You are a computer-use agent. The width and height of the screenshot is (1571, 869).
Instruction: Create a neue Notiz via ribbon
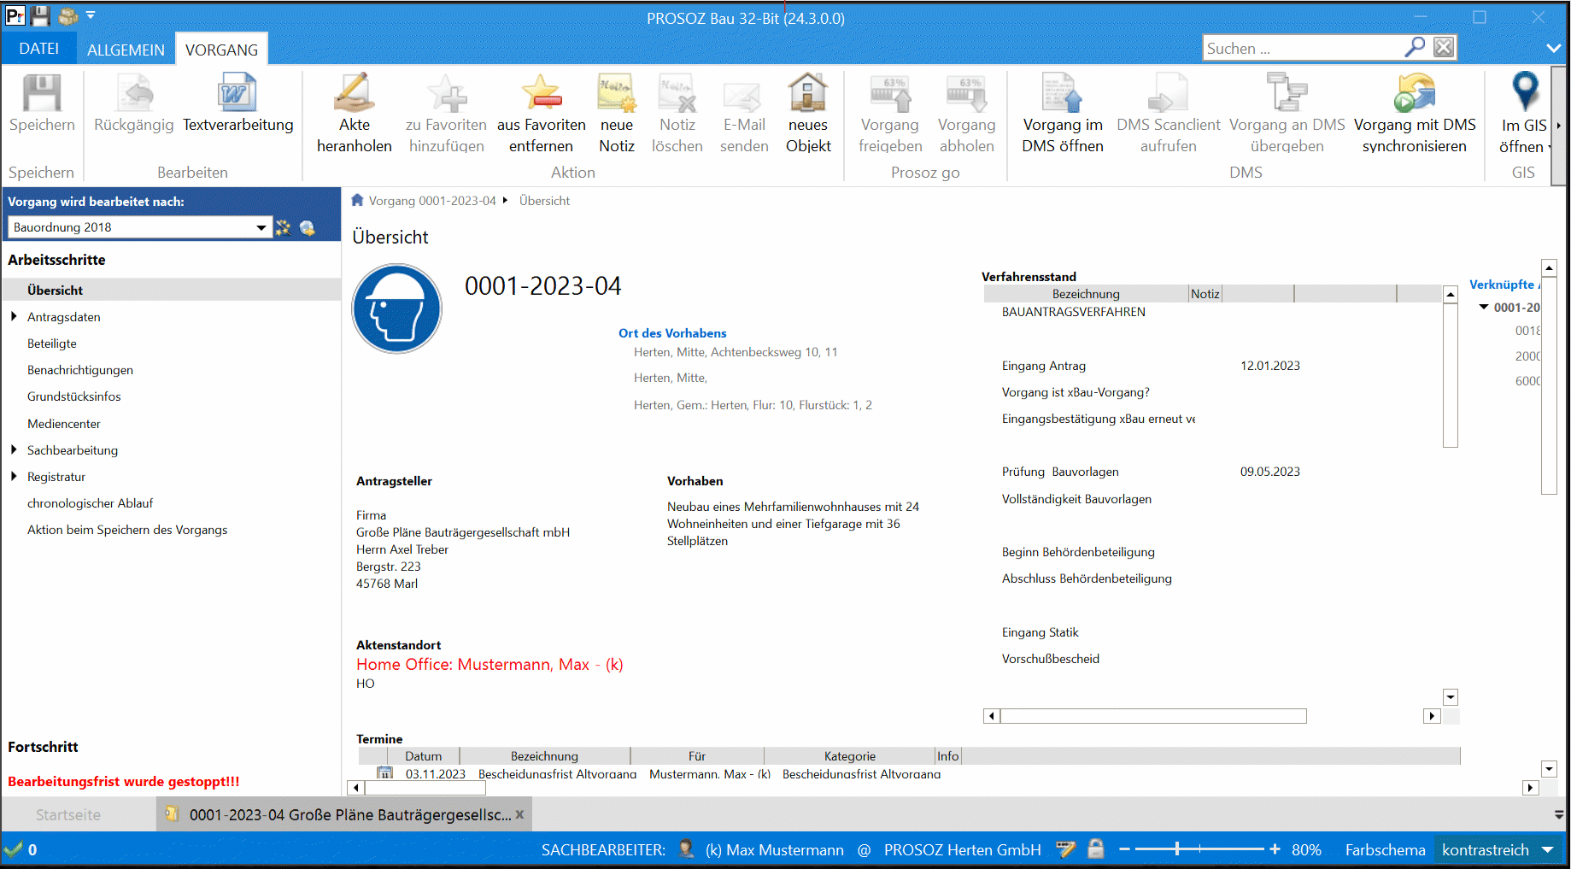(617, 113)
